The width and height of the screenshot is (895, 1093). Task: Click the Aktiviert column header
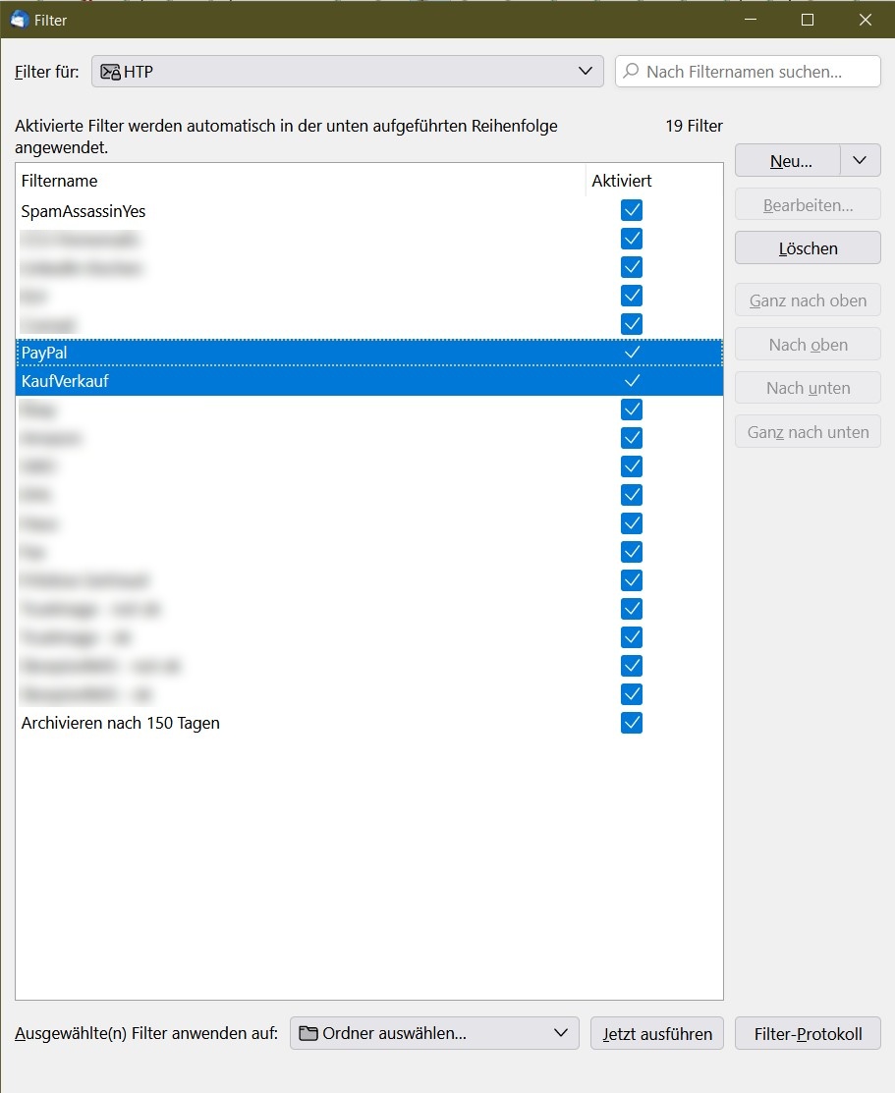620,181
